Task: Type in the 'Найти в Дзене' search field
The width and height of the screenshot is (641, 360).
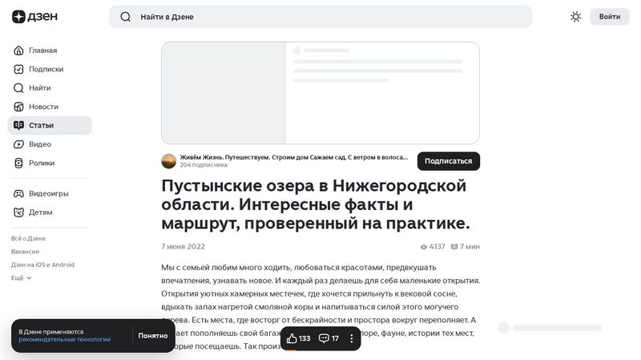Action: (320, 17)
